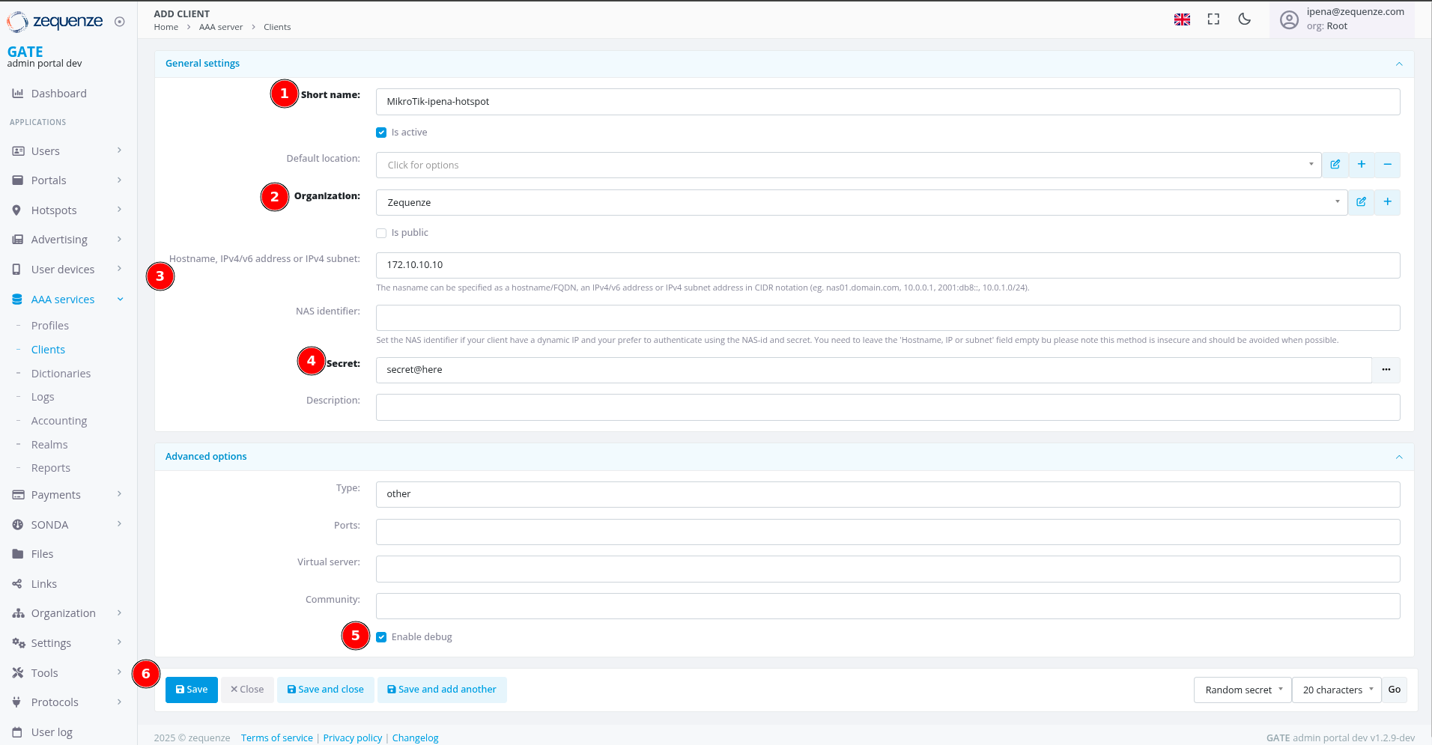Click ellipsis button next to Secret field

1386,370
